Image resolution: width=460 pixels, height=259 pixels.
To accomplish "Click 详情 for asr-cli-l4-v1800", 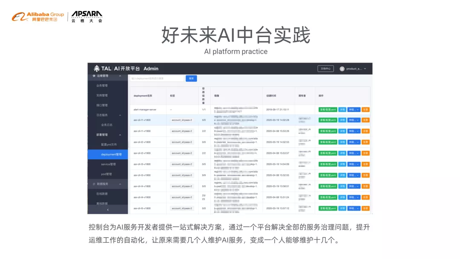I will point(342,186).
